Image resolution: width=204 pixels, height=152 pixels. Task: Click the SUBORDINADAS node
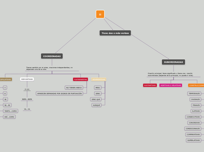pos(173,62)
